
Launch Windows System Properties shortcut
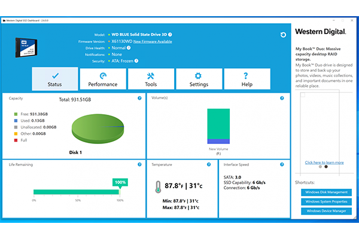[326, 202]
